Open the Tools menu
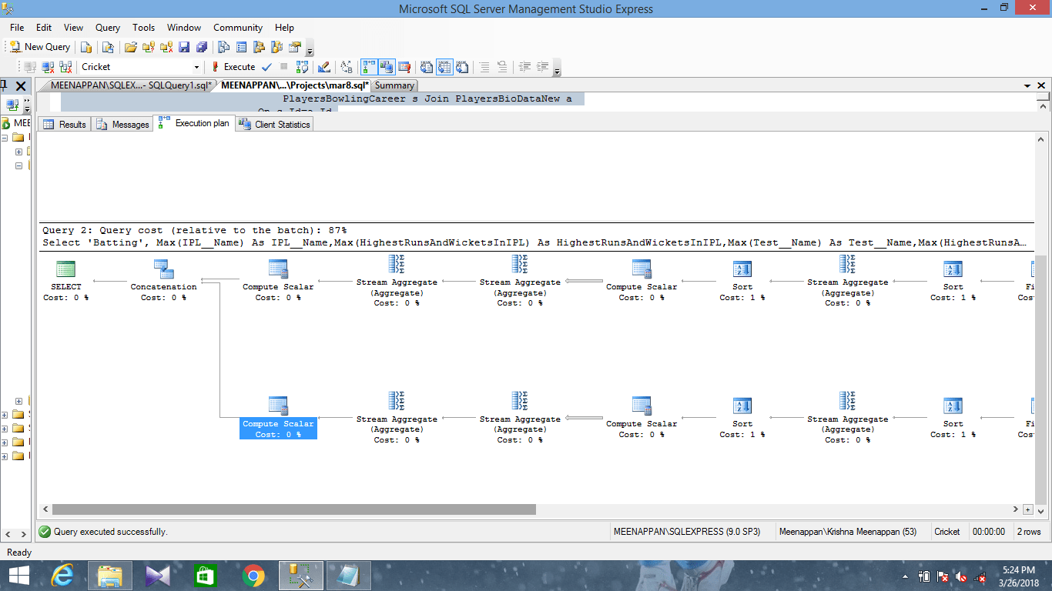 (143, 28)
